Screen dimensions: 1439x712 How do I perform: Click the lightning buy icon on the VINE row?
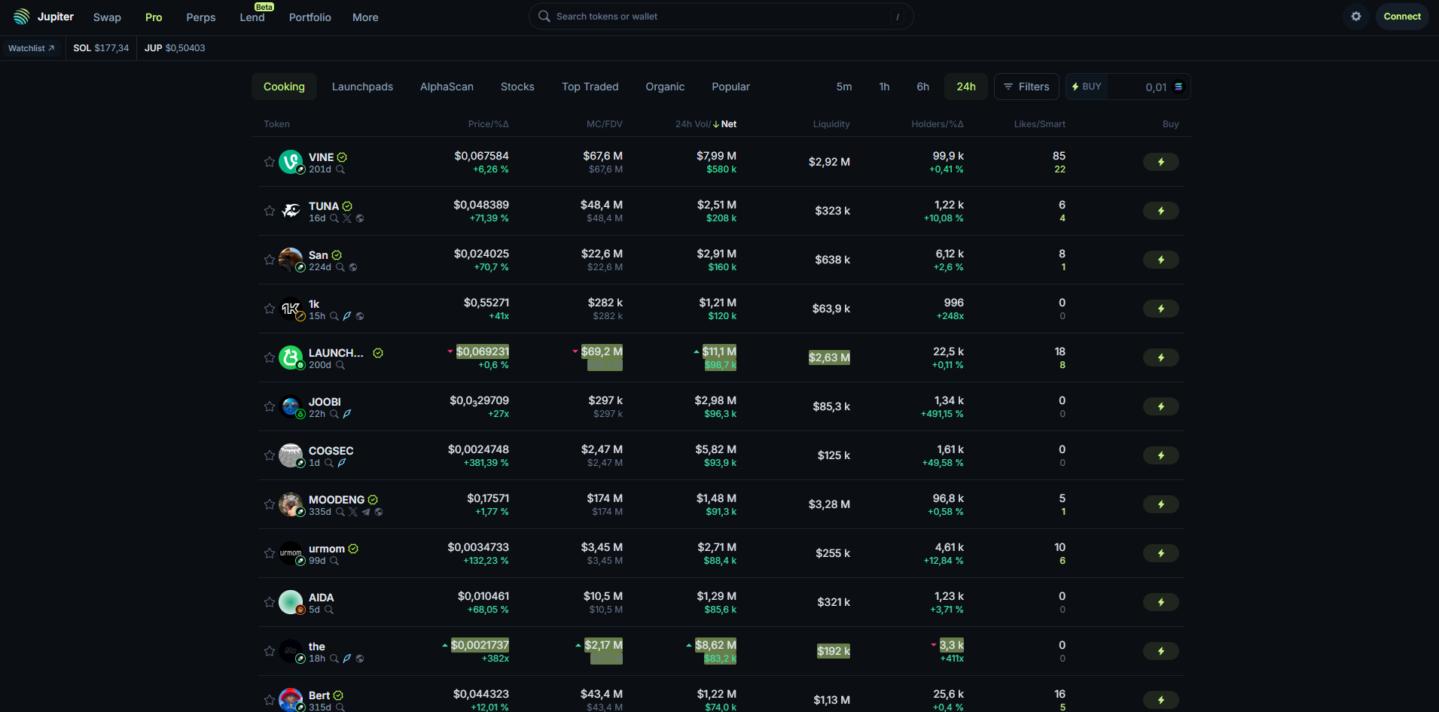click(1160, 162)
